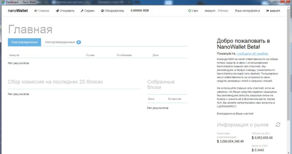This screenshot has height=154, width=292.
Task: Click the globe icon for Обозреватель
Action: [102, 11]
